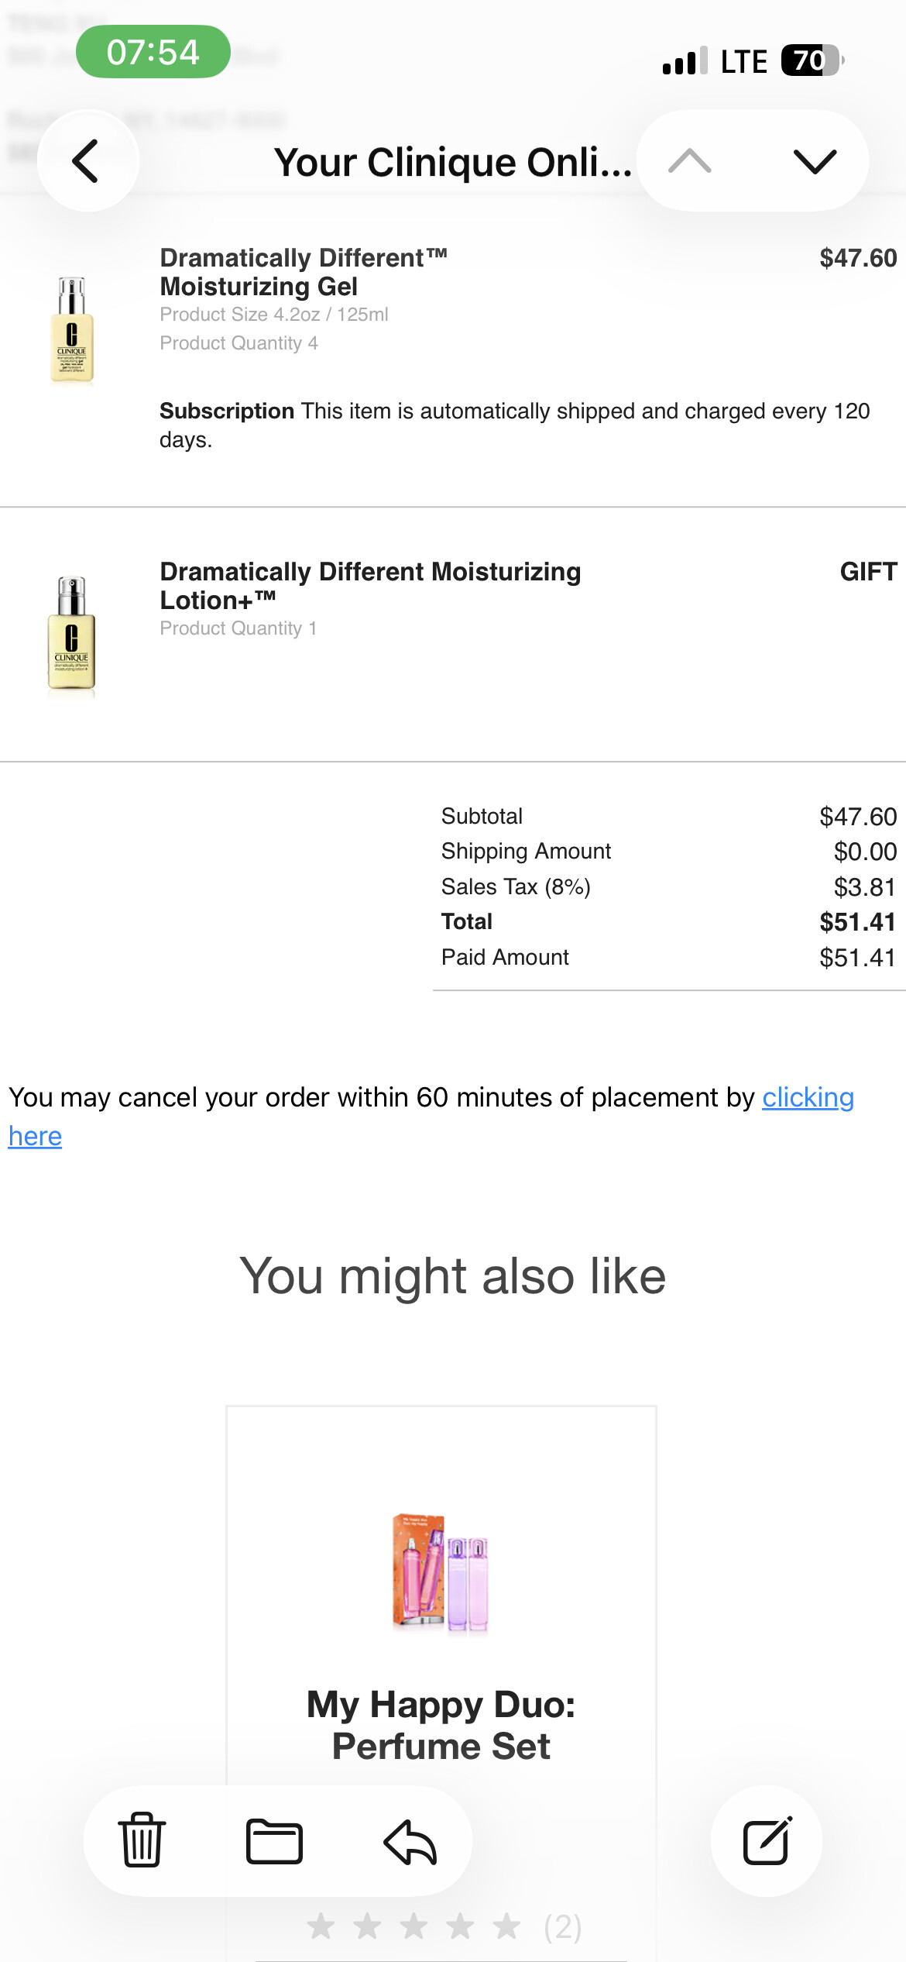
Task: Tap the battery level indicator
Action: (x=812, y=60)
